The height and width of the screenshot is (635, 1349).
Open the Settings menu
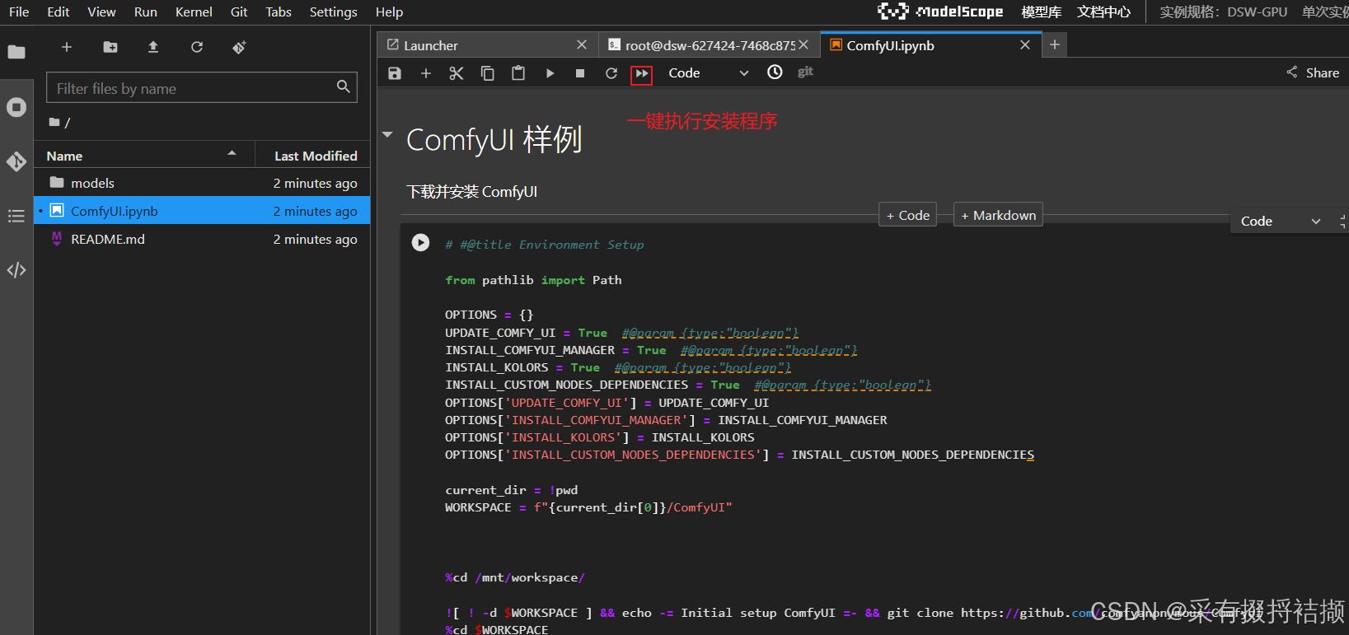click(334, 12)
